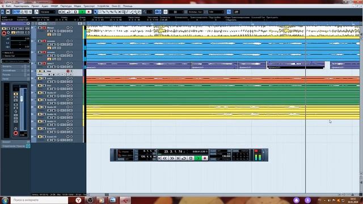
Task: Select the Draw pencil tool
Action: click(127, 12)
